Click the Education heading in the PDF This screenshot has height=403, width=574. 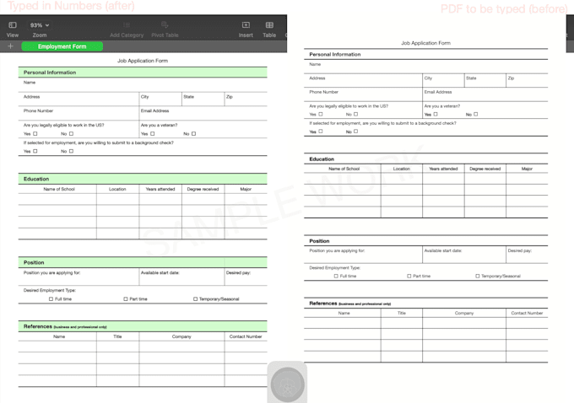[x=322, y=159]
